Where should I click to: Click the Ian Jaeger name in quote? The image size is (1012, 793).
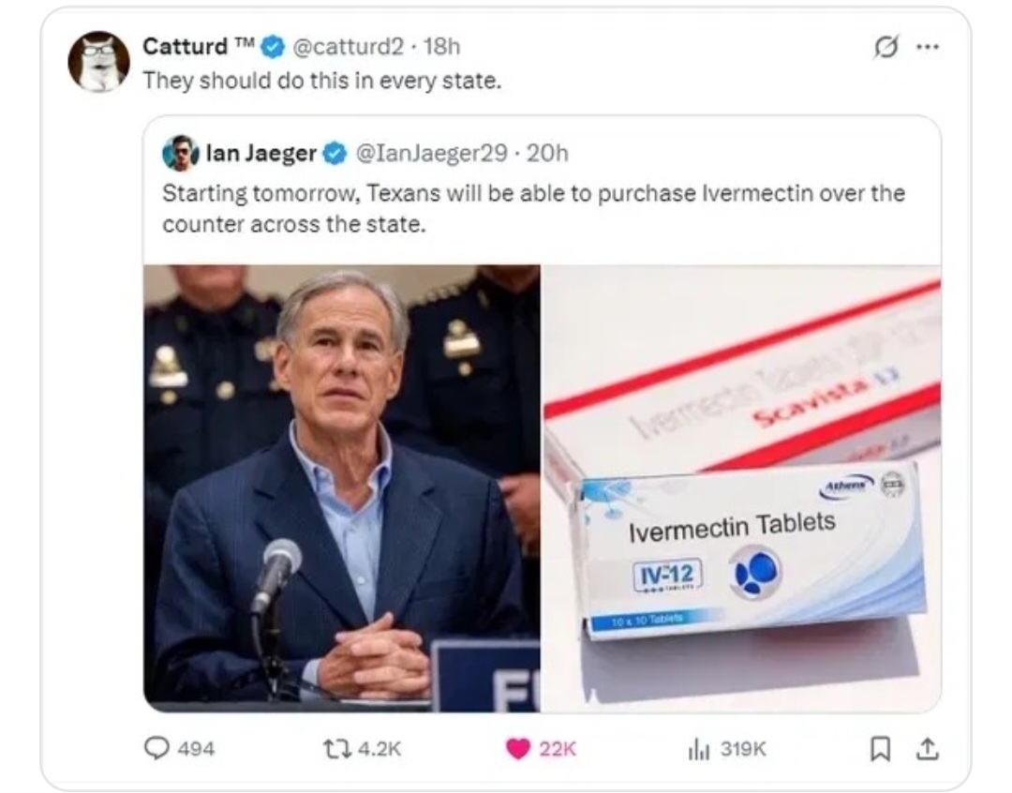pyautogui.click(x=260, y=153)
